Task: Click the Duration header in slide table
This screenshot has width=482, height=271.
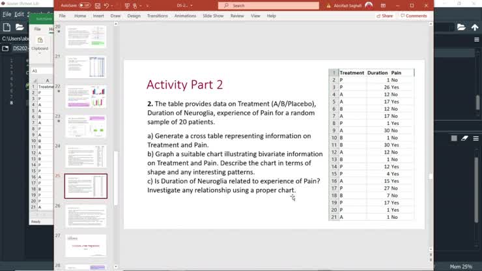Action: point(378,73)
